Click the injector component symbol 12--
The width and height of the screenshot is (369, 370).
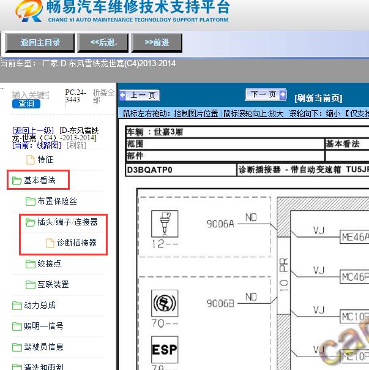point(165,224)
